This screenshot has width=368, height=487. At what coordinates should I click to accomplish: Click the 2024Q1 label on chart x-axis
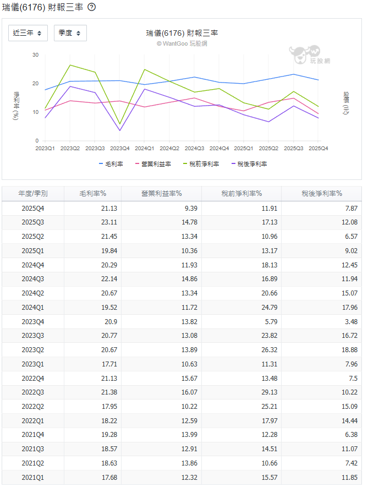[x=144, y=149]
